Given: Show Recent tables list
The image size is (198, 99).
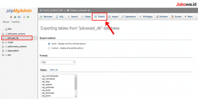Looking at the screenshot, I should [6, 22].
